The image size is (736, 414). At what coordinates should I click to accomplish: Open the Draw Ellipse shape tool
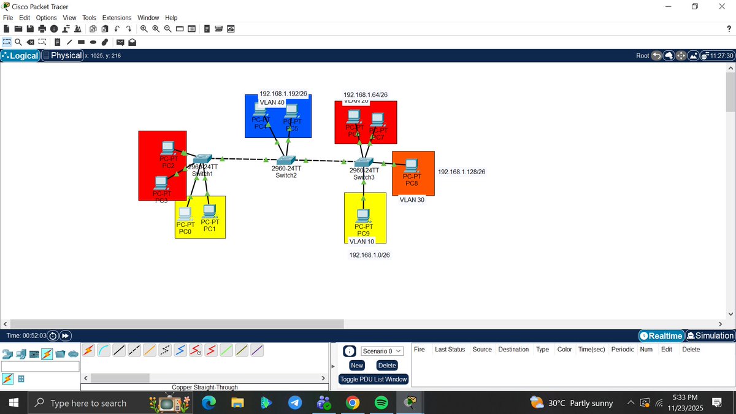pyautogui.click(x=93, y=42)
